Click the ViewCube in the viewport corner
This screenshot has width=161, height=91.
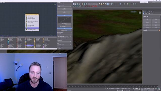coord(140,13)
